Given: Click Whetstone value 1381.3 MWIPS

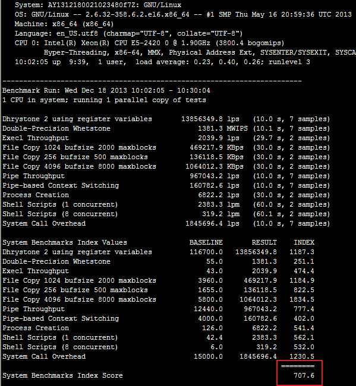Looking at the screenshot, I should (223, 128).
